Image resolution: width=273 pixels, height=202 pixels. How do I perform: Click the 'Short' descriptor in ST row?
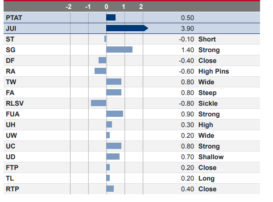[x=207, y=39]
